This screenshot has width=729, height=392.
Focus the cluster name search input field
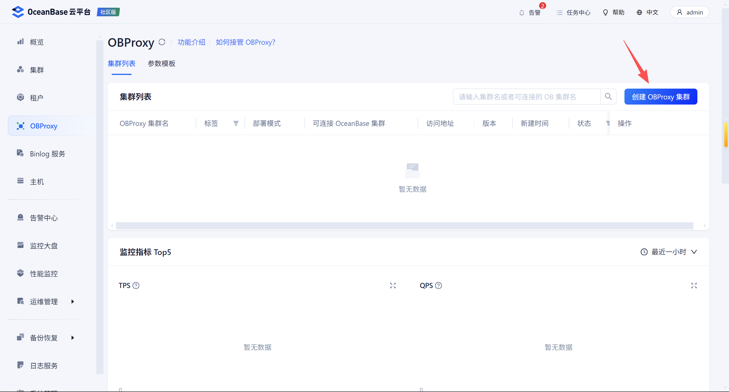point(526,97)
